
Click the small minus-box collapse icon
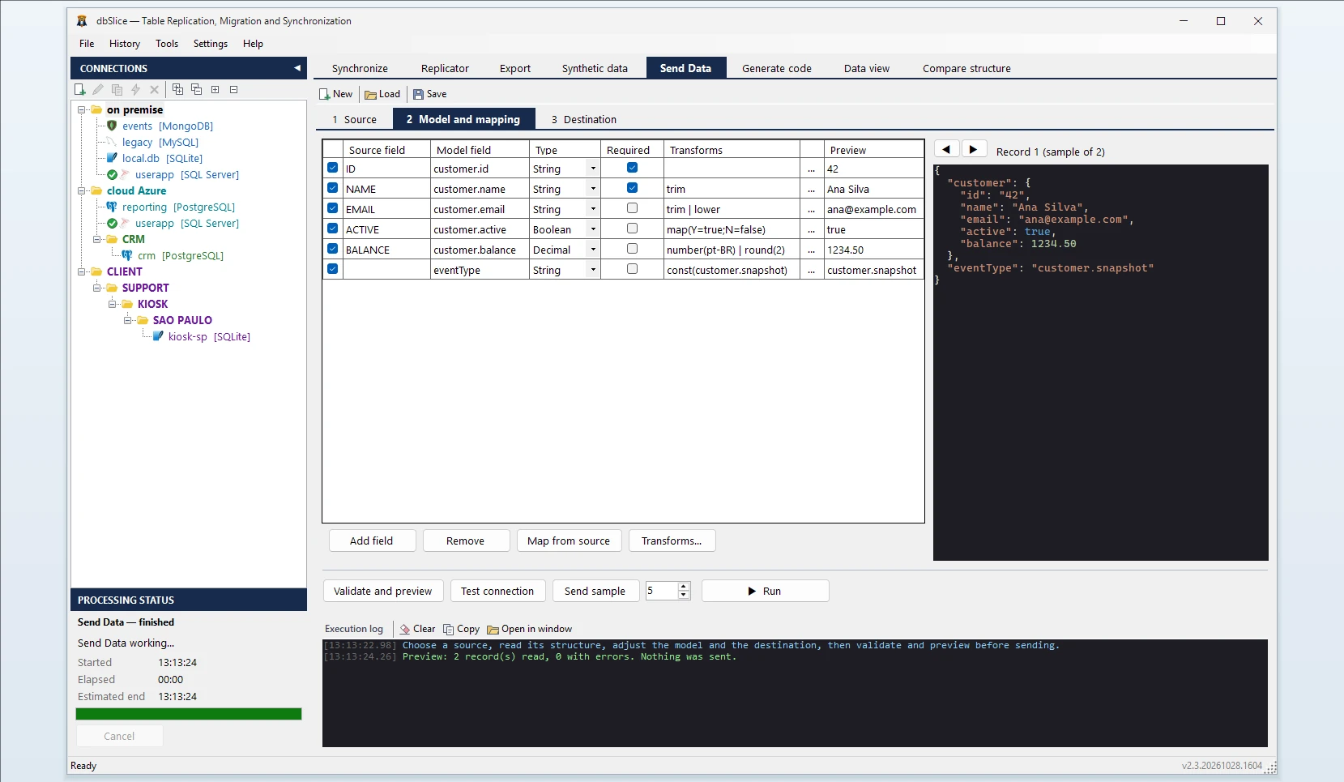pos(234,90)
